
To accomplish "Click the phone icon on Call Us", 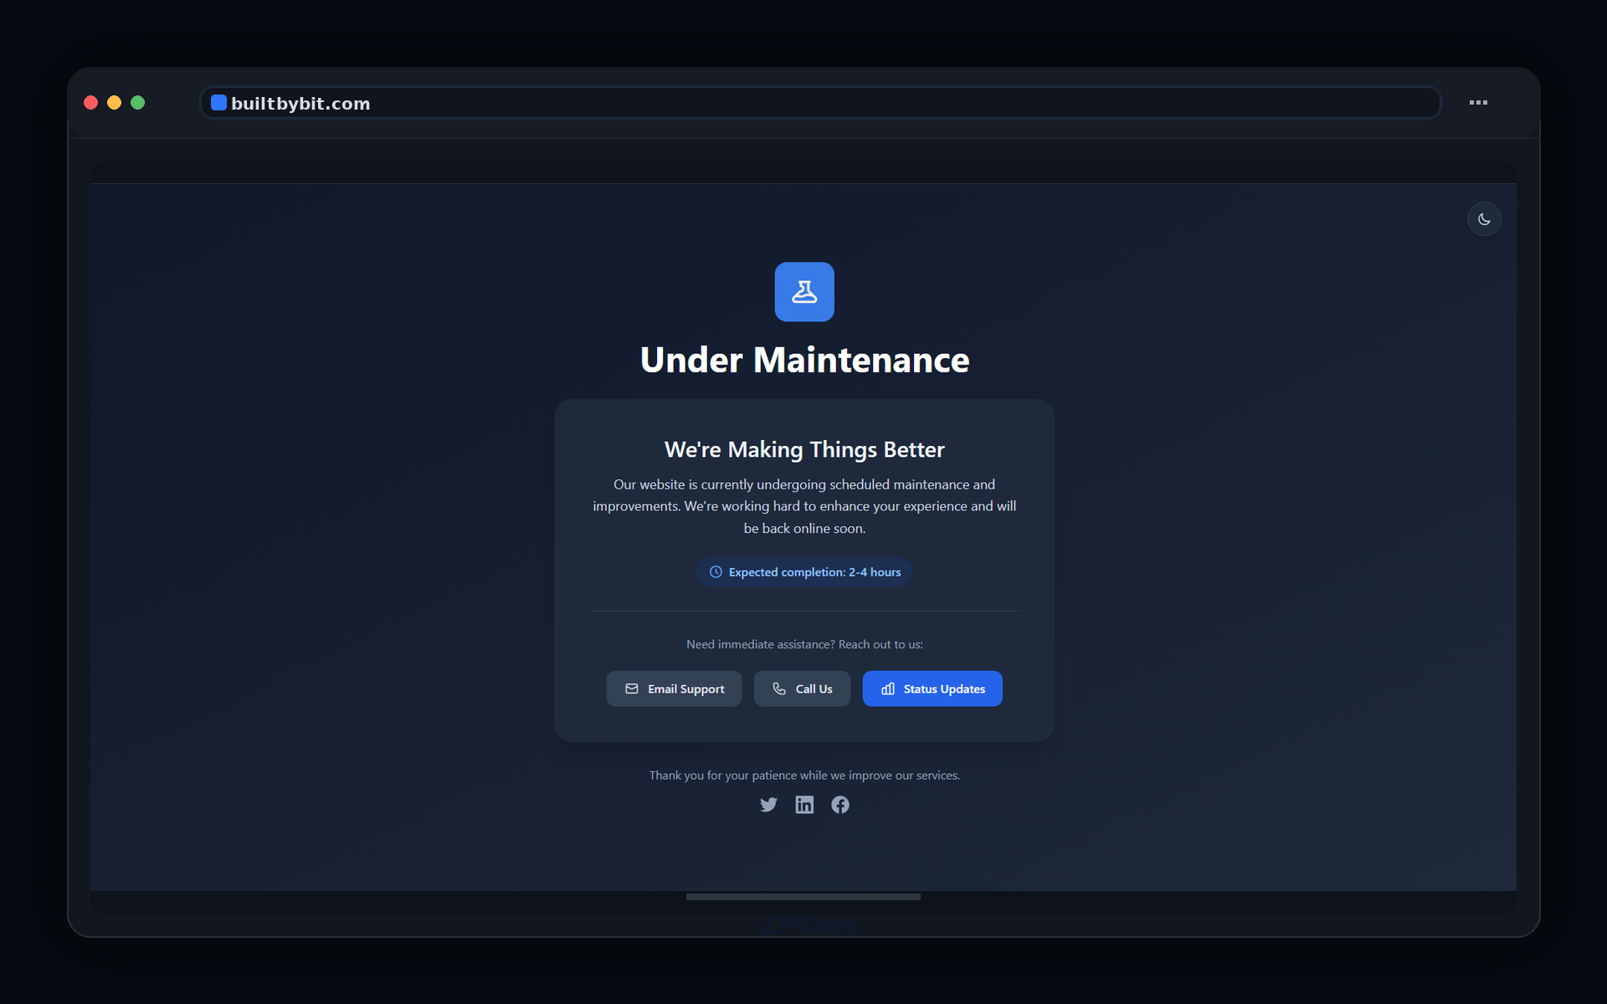I will pos(779,689).
